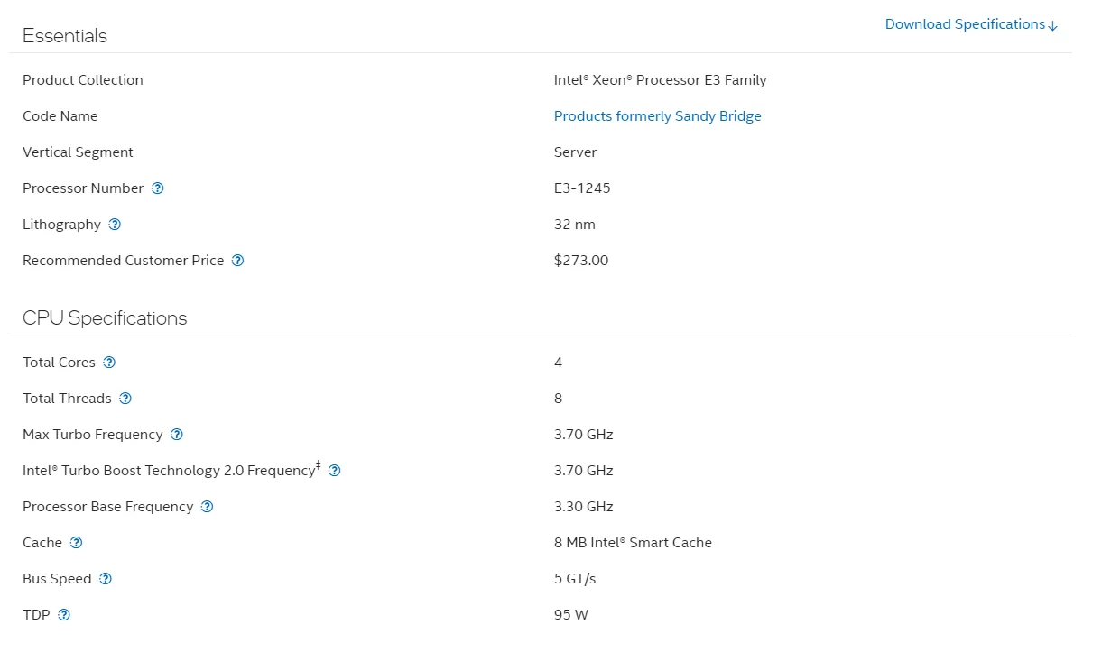
Task: Click the Total Cores help icon
Action: coord(109,363)
